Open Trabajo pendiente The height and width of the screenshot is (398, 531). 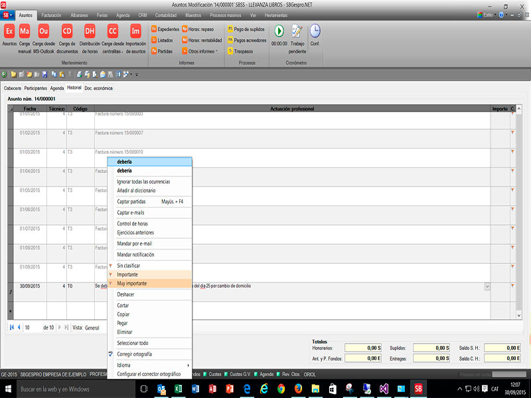click(x=297, y=31)
